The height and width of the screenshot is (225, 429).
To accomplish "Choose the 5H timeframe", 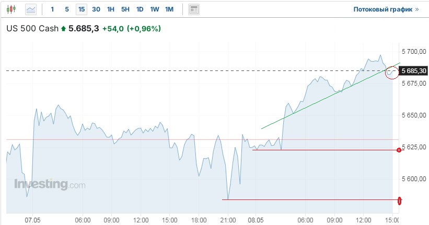I will (x=125, y=9).
